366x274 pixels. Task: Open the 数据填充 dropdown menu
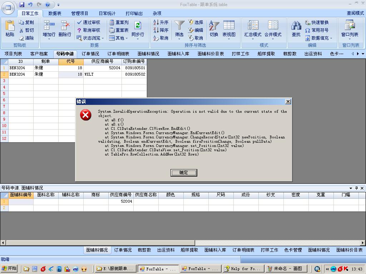coord(331,38)
